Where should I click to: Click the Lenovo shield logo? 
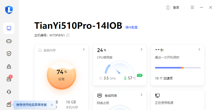tap(9, 10)
